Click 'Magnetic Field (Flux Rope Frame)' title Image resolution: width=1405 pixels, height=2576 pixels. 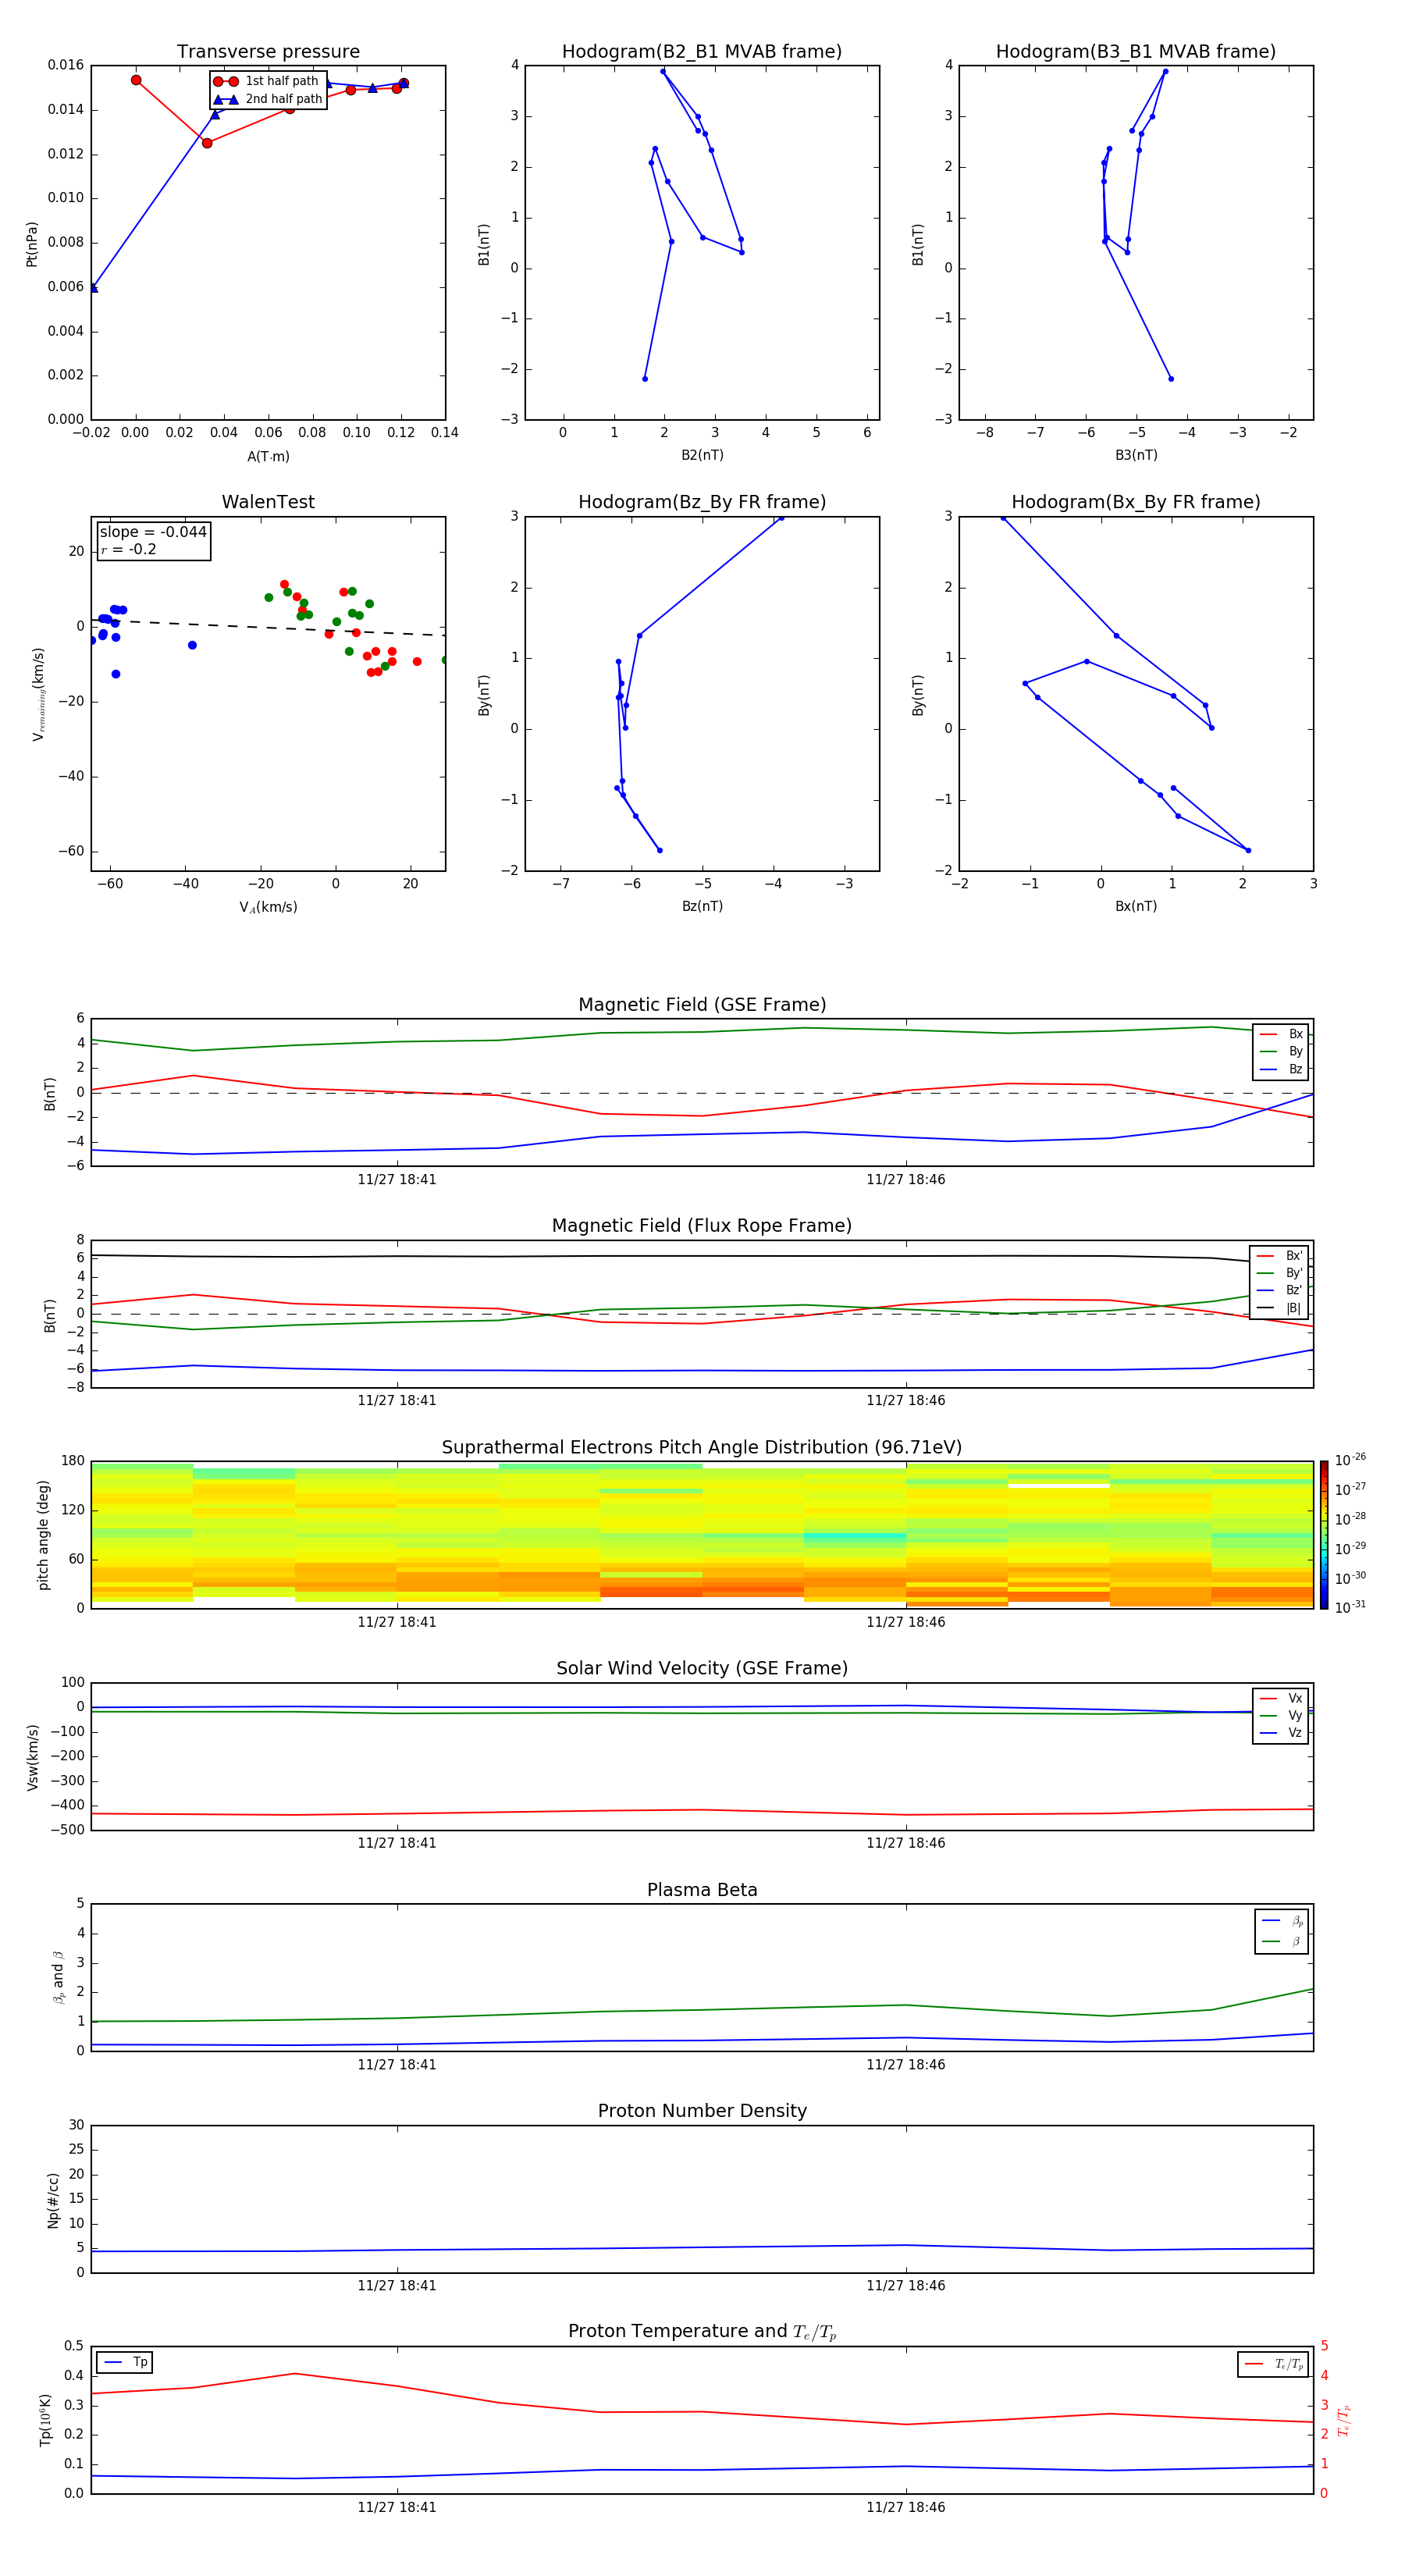coord(702,1225)
